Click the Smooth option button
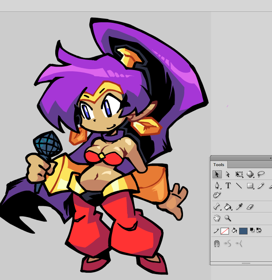The image size is (272, 280). pos(228,244)
